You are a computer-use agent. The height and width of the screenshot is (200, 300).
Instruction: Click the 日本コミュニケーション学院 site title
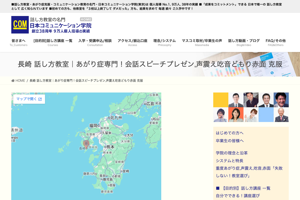coord(61,25)
